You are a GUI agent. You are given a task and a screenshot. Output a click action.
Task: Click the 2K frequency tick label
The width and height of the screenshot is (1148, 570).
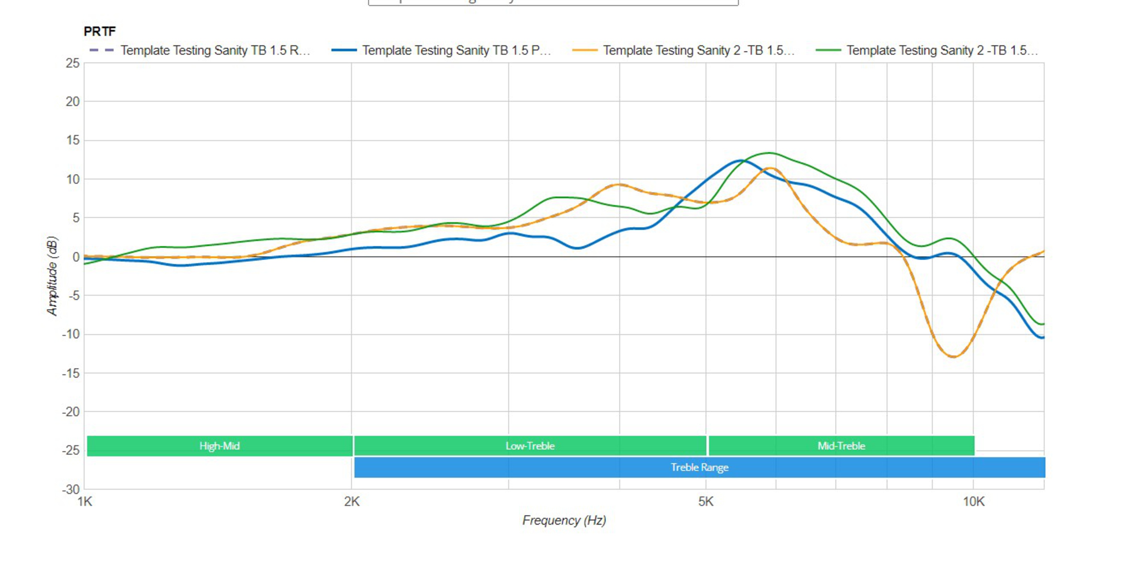click(x=352, y=502)
